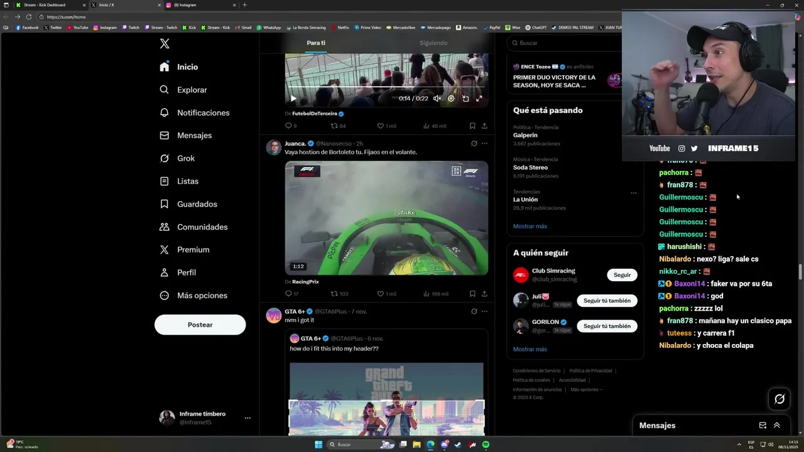The height and width of the screenshot is (452, 804).
Task: Open the Soda Stereo trend
Action: pyautogui.click(x=530, y=168)
